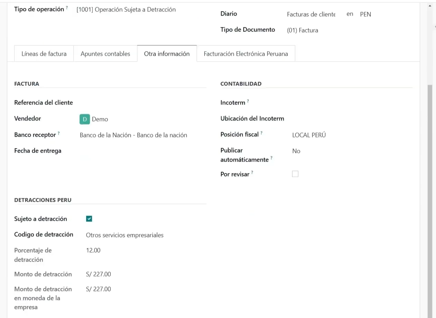This screenshot has height=318, width=436.
Task: Open the Líneas de factura tab
Action: tap(44, 54)
